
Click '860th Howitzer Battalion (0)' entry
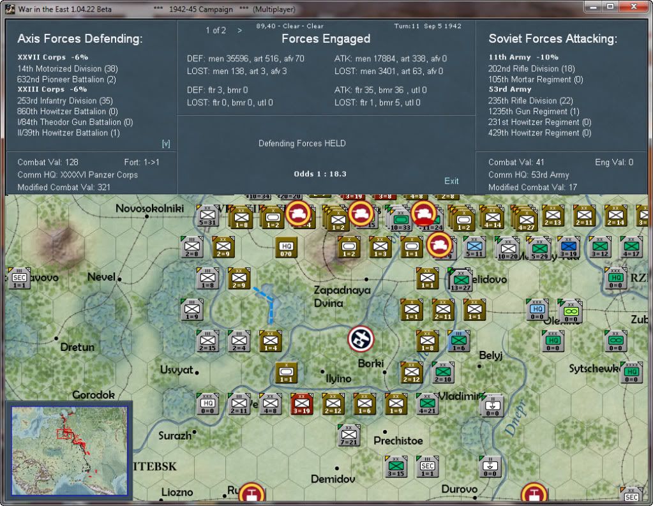pyautogui.click(x=68, y=112)
